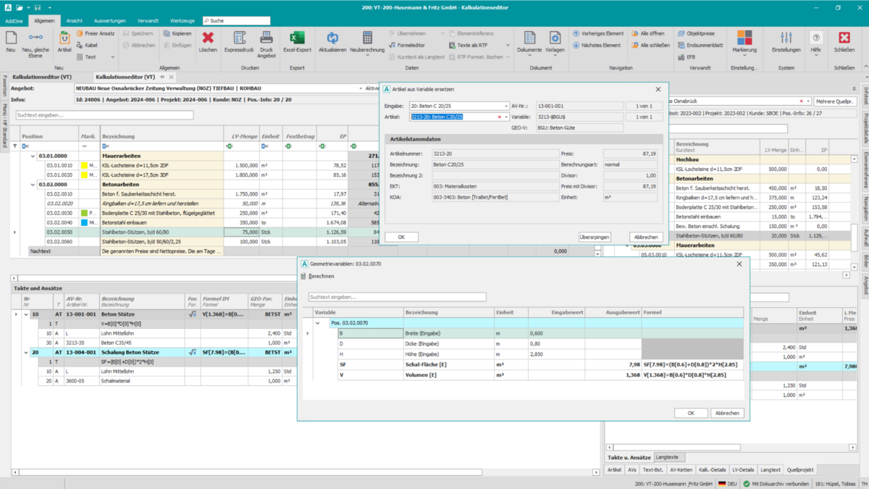Select the Langtexte tab at the bottom
Screen dimensions: 869x489
667,457
